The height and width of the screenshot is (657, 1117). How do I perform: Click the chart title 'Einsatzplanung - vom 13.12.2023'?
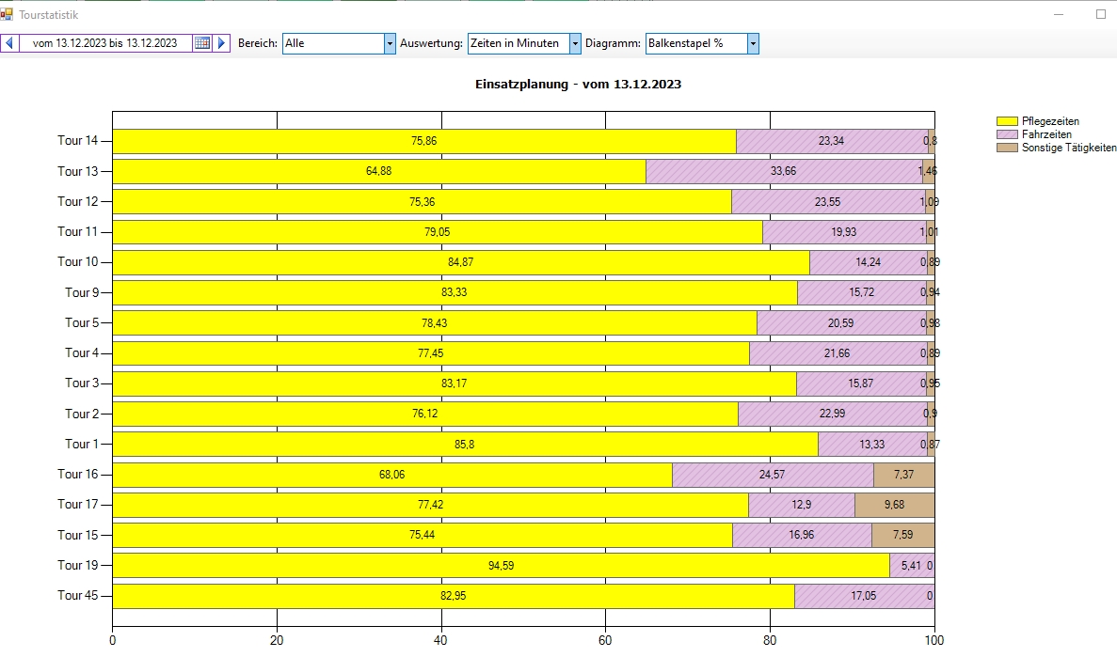click(580, 85)
